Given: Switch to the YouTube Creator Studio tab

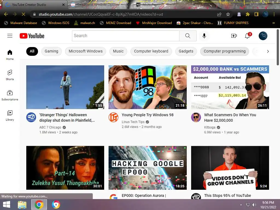Looking at the screenshot, I should coord(34,5).
